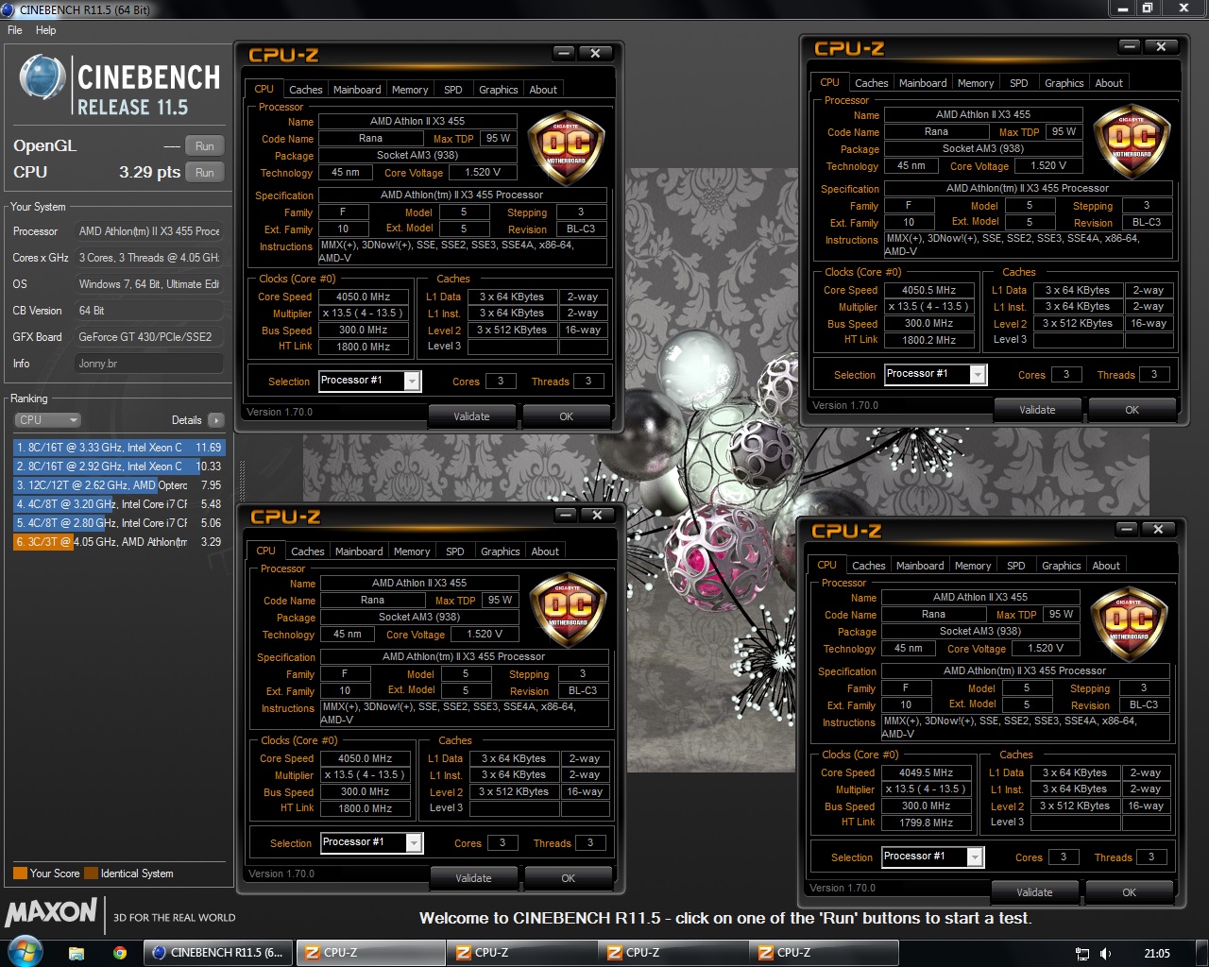Click Validate in CPU-Z window showing 4049.5 MHz
Viewport: 1209px width, 967px height.
tap(1034, 892)
